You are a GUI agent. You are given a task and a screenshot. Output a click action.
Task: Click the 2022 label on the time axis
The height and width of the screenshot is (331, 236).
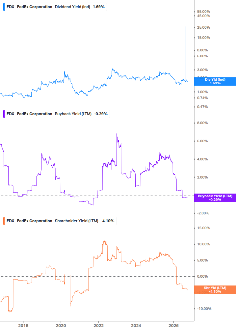pos(98,325)
